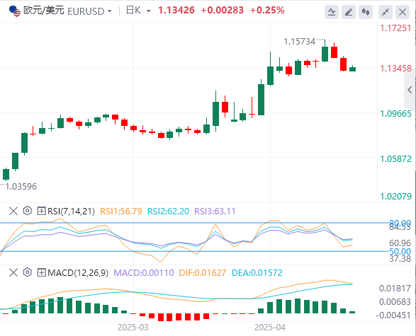Click the RSI1:56.79 value

point(121,212)
